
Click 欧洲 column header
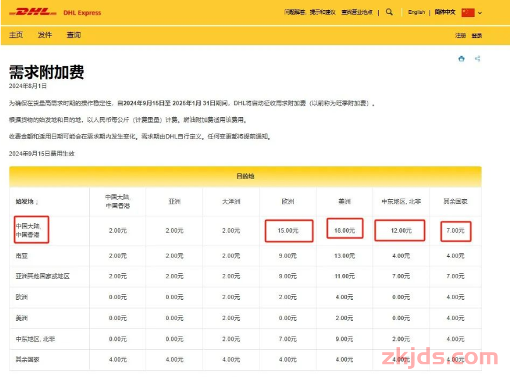[x=288, y=202]
